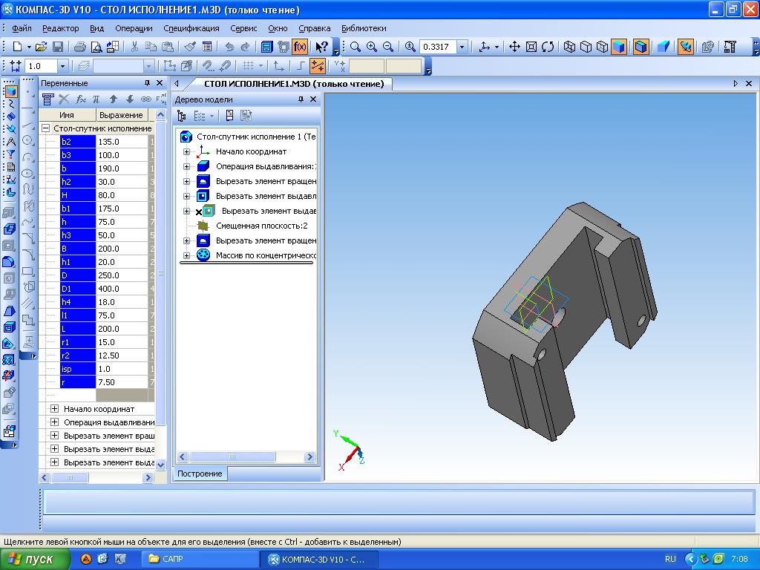760x570 pixels.
Task: Zoom in with magnifier plus
Action: [372, 47]
